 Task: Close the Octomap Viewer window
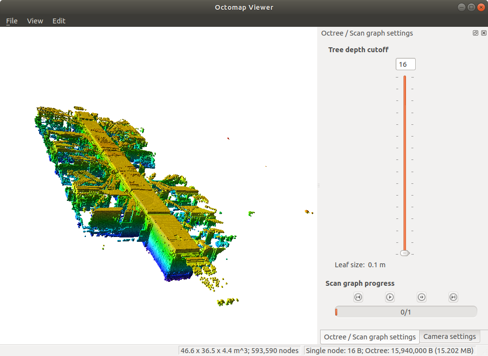[x=481, y=7]
